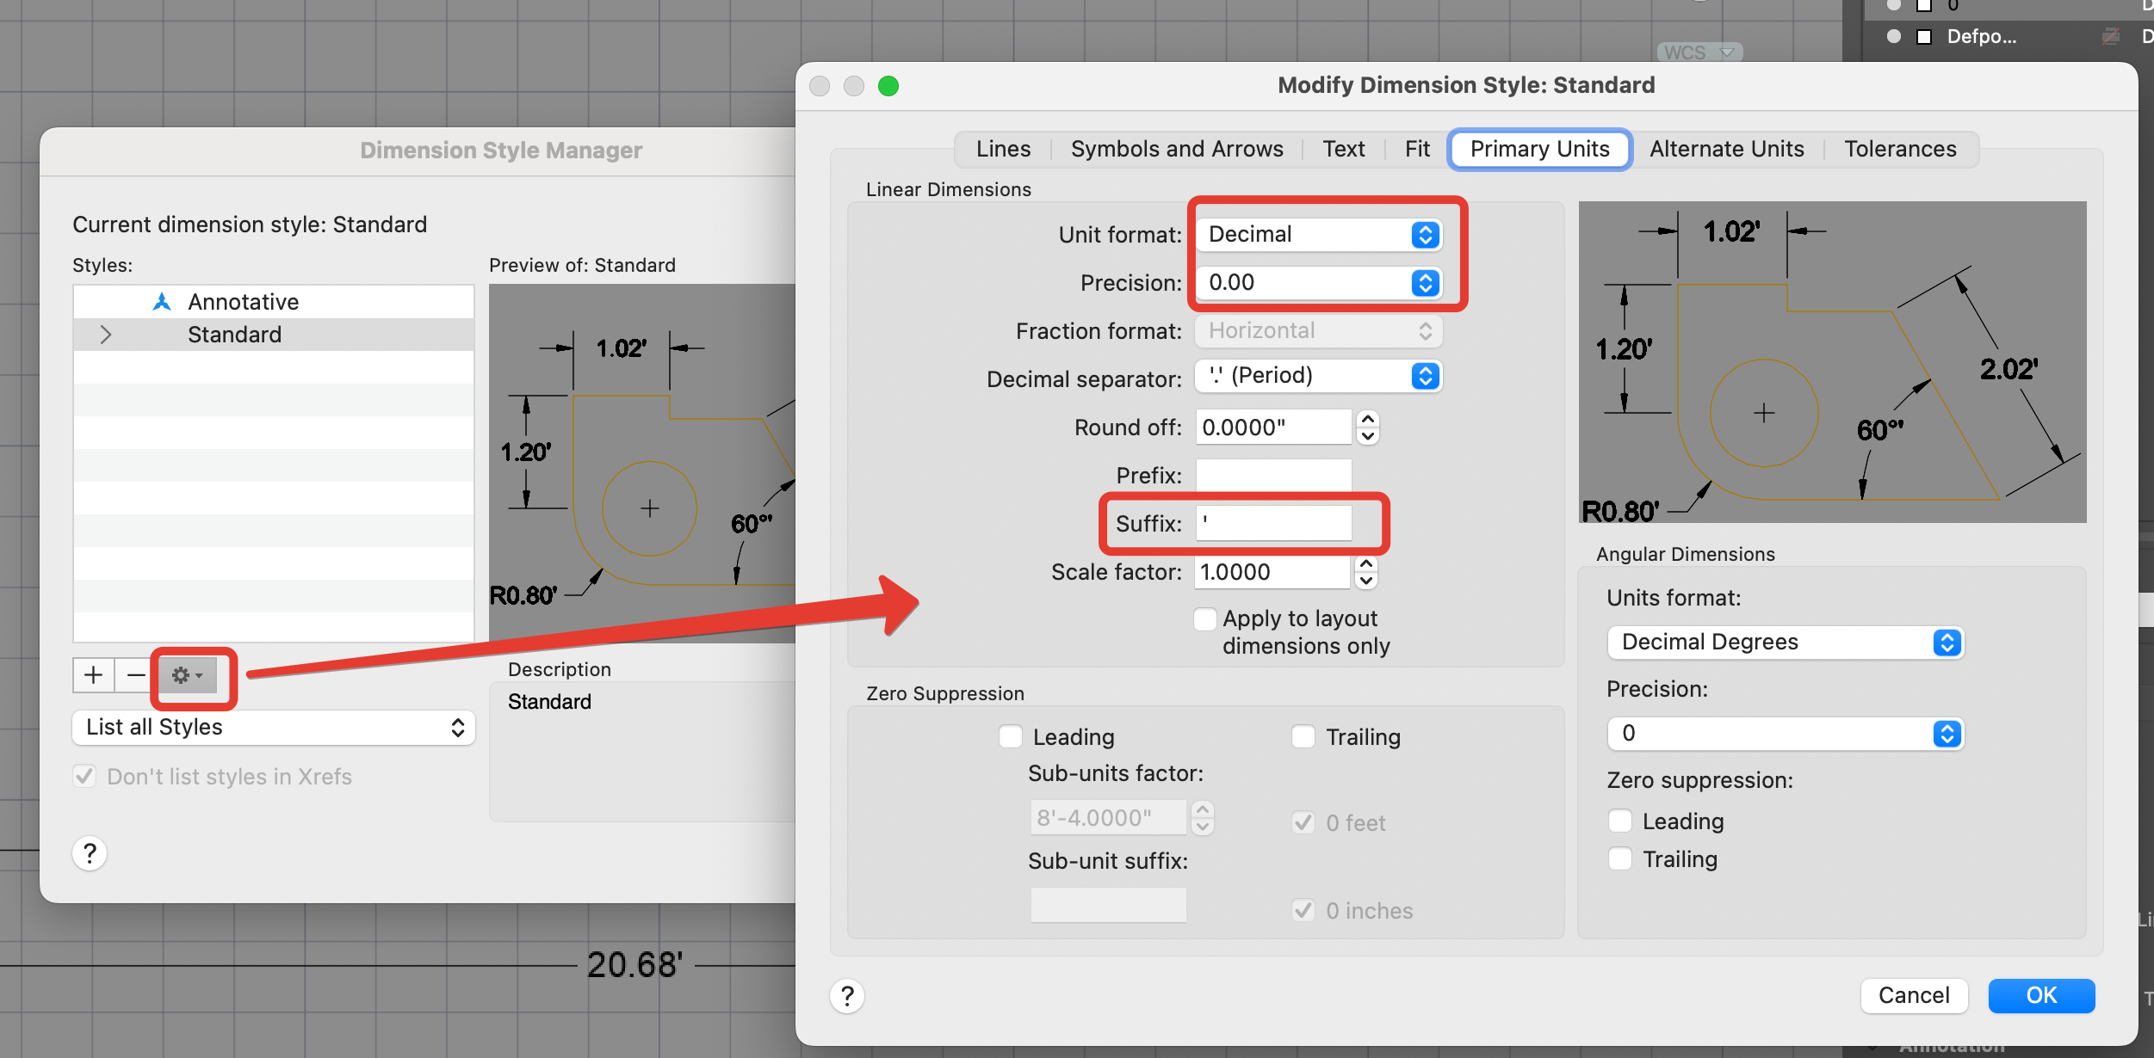Click Cancel to discard changes
This screenshot has width=2154, height=1058.
pyautogui.click(x=1914, y=995)
